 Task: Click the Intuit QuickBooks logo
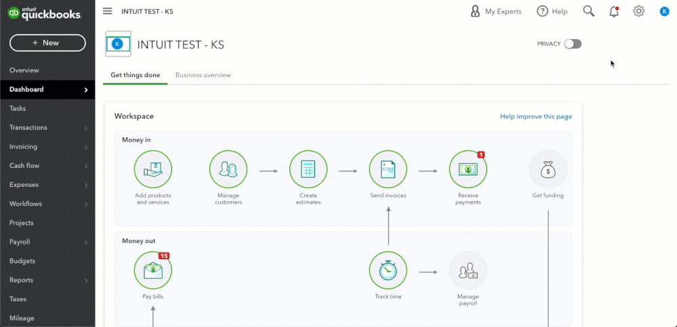(x=45, y=14)
